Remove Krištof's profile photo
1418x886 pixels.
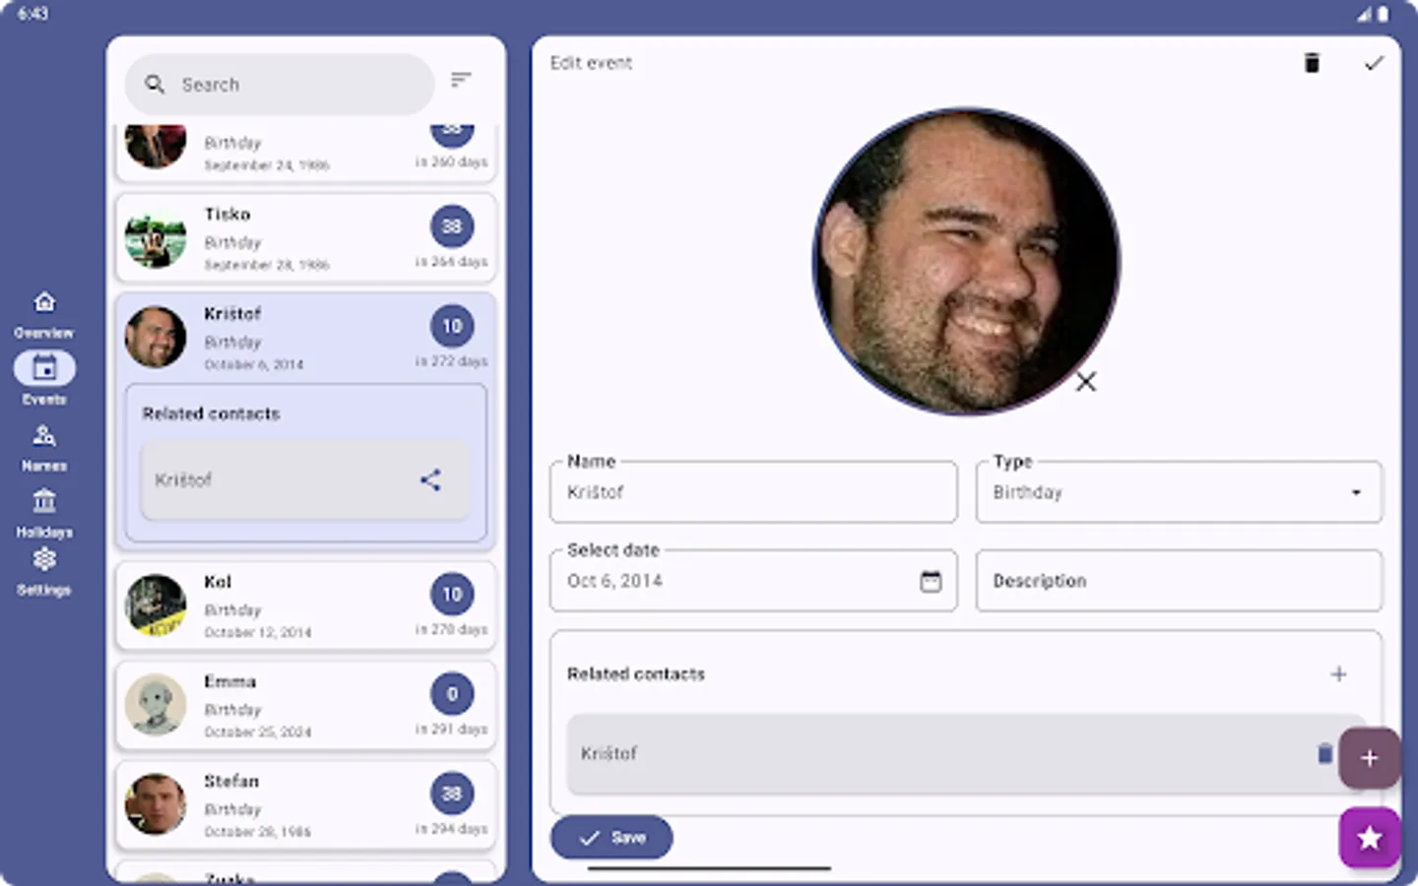click(1085, 381)
